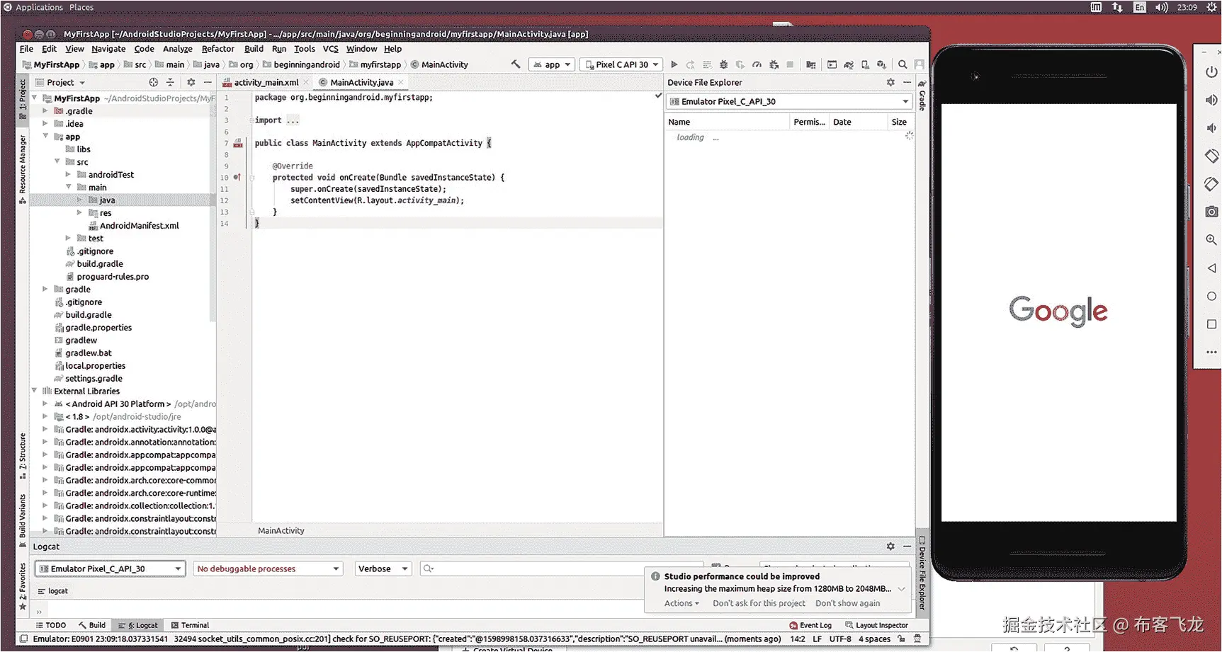The image size is (1222, 652).
Task: Open Actions link in notification
Action: click(681, 603)
